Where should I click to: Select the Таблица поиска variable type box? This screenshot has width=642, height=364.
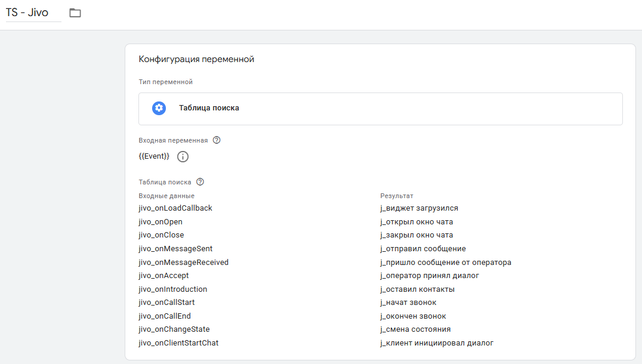click(381, 109)
